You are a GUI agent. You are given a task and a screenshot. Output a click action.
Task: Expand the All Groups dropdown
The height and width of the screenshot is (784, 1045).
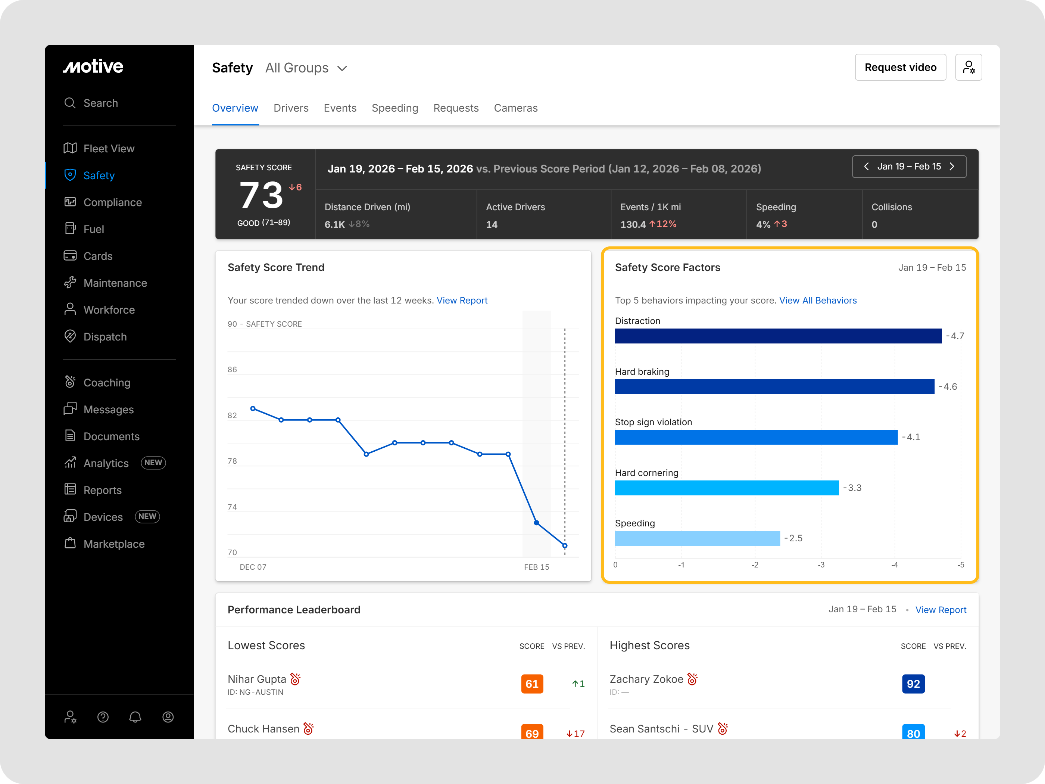click(306, 68)
